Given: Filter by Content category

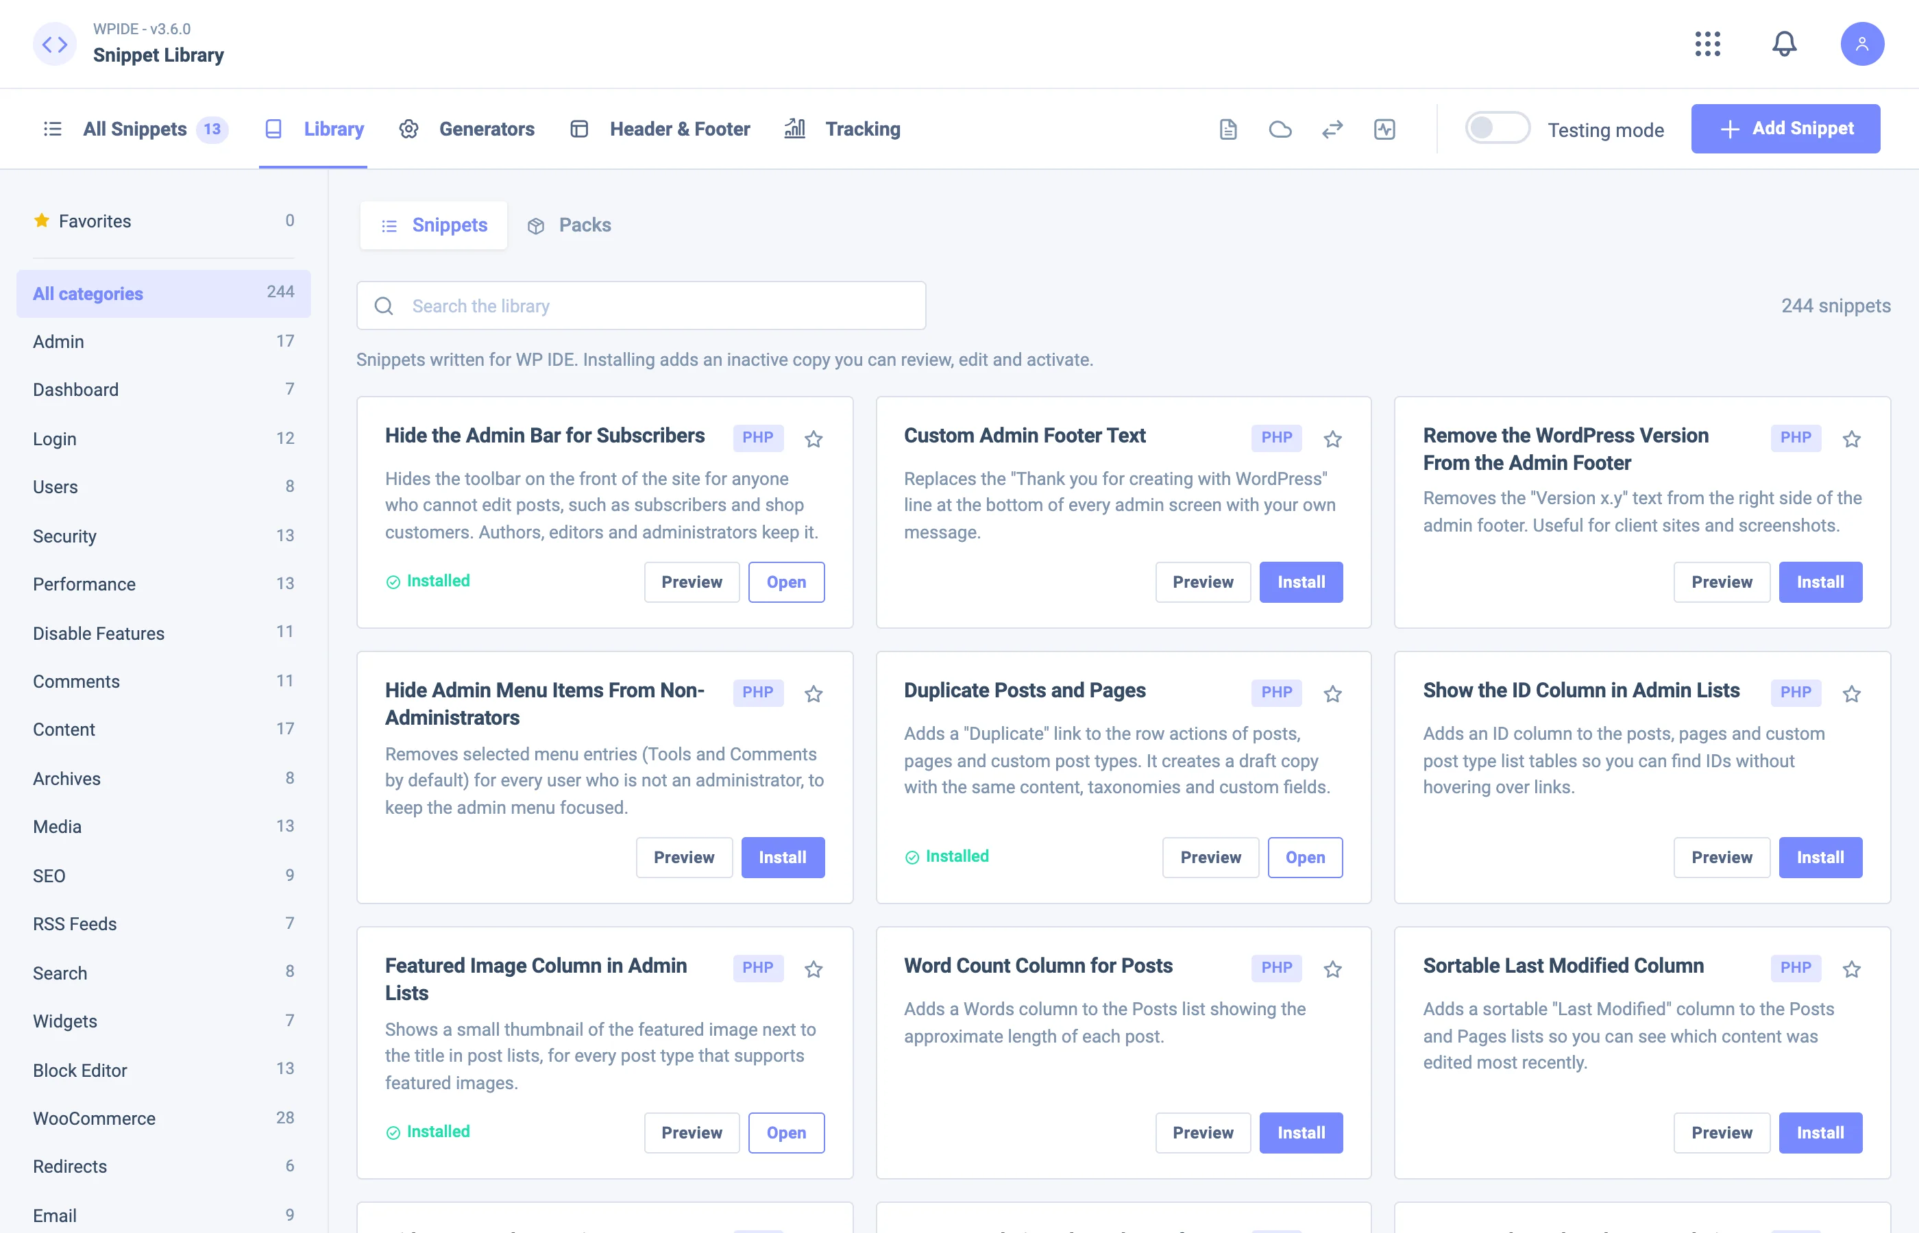Looking at the screenshot, I should click(163, 730).
